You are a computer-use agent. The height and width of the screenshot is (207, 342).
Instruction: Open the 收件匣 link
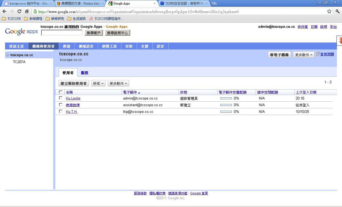(303, 27)
